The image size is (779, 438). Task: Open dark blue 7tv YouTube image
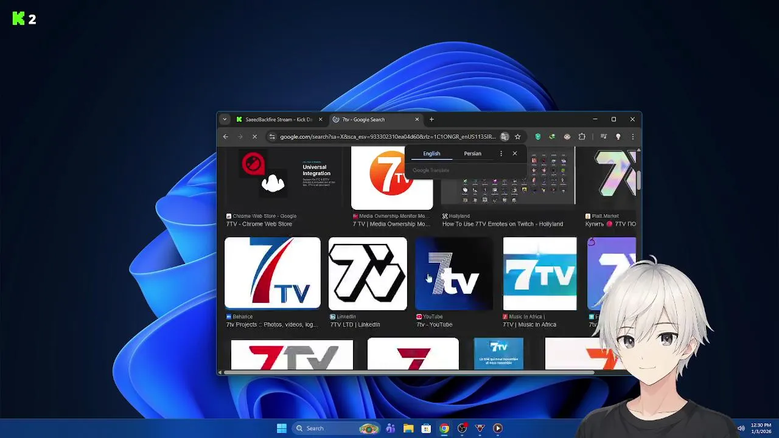pos(454,274)
